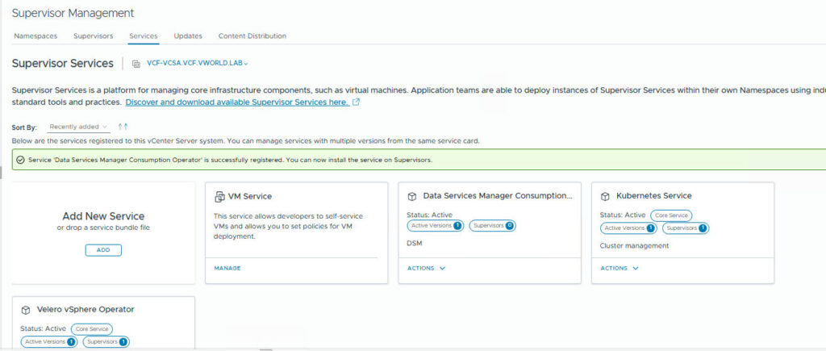Expand ACTIONS on Data Services Manager card
826x351 pixels.
426,268
